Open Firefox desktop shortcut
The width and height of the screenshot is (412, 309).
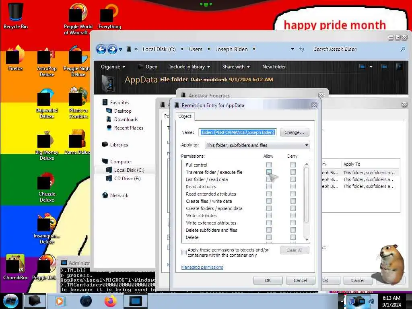click(x=16, y=58)
